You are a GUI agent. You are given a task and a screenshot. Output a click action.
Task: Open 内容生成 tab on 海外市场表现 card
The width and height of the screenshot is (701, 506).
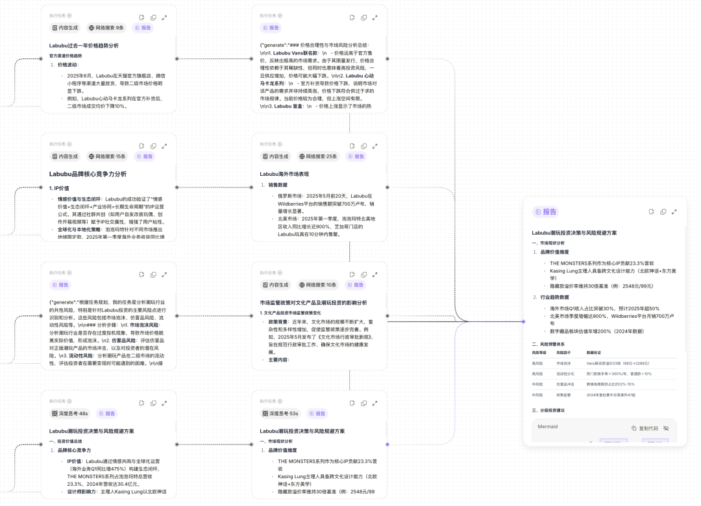[275, 156]
